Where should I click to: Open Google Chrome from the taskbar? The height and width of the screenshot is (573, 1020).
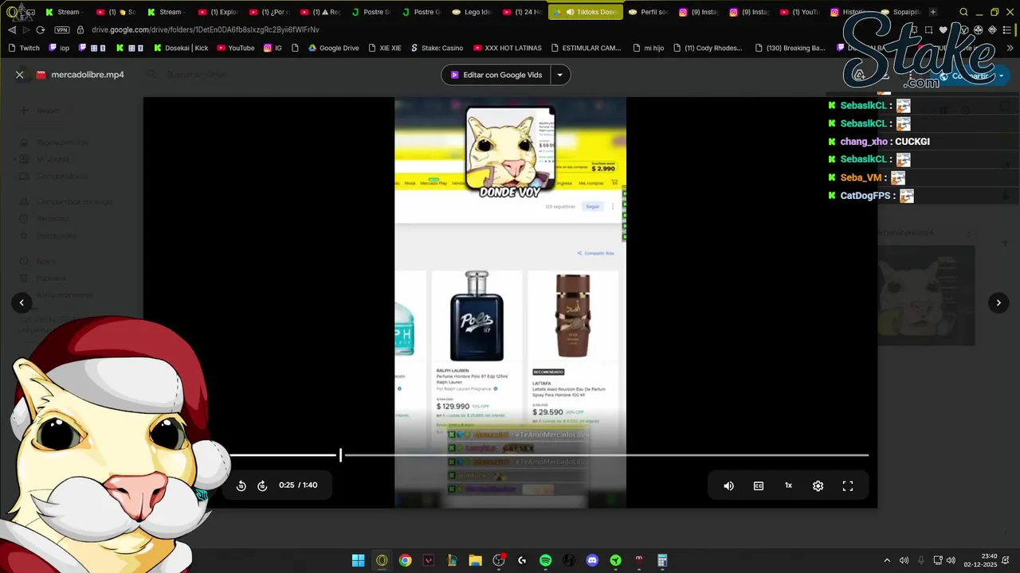click(x=406, y=560)
